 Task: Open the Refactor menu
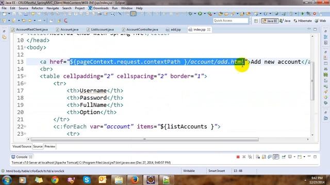(37, 8)
